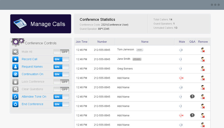Click the Total Callers: 14 statistic
224x128 pixels.
pos(163,20)
